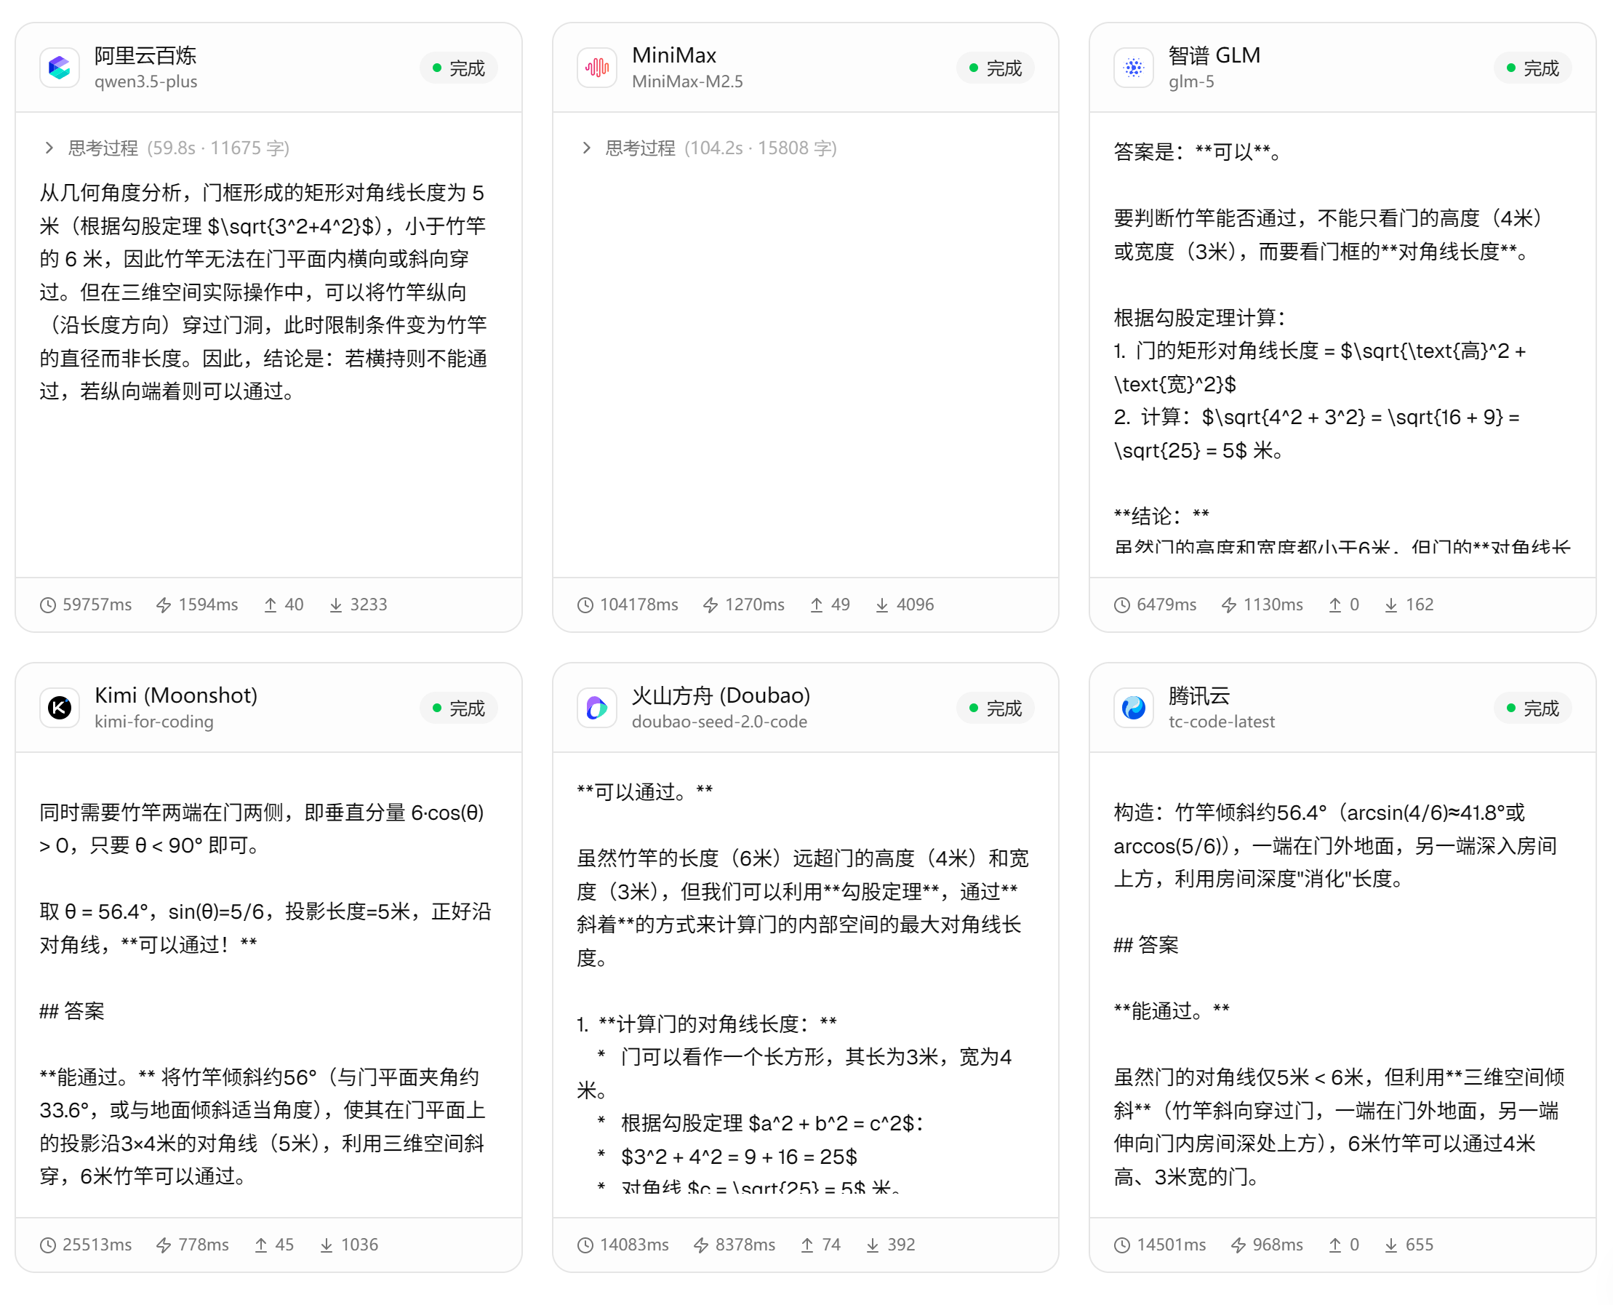Click the kimi-for-coding model name label
The image size is (1613, 1305).
point(153,722)
